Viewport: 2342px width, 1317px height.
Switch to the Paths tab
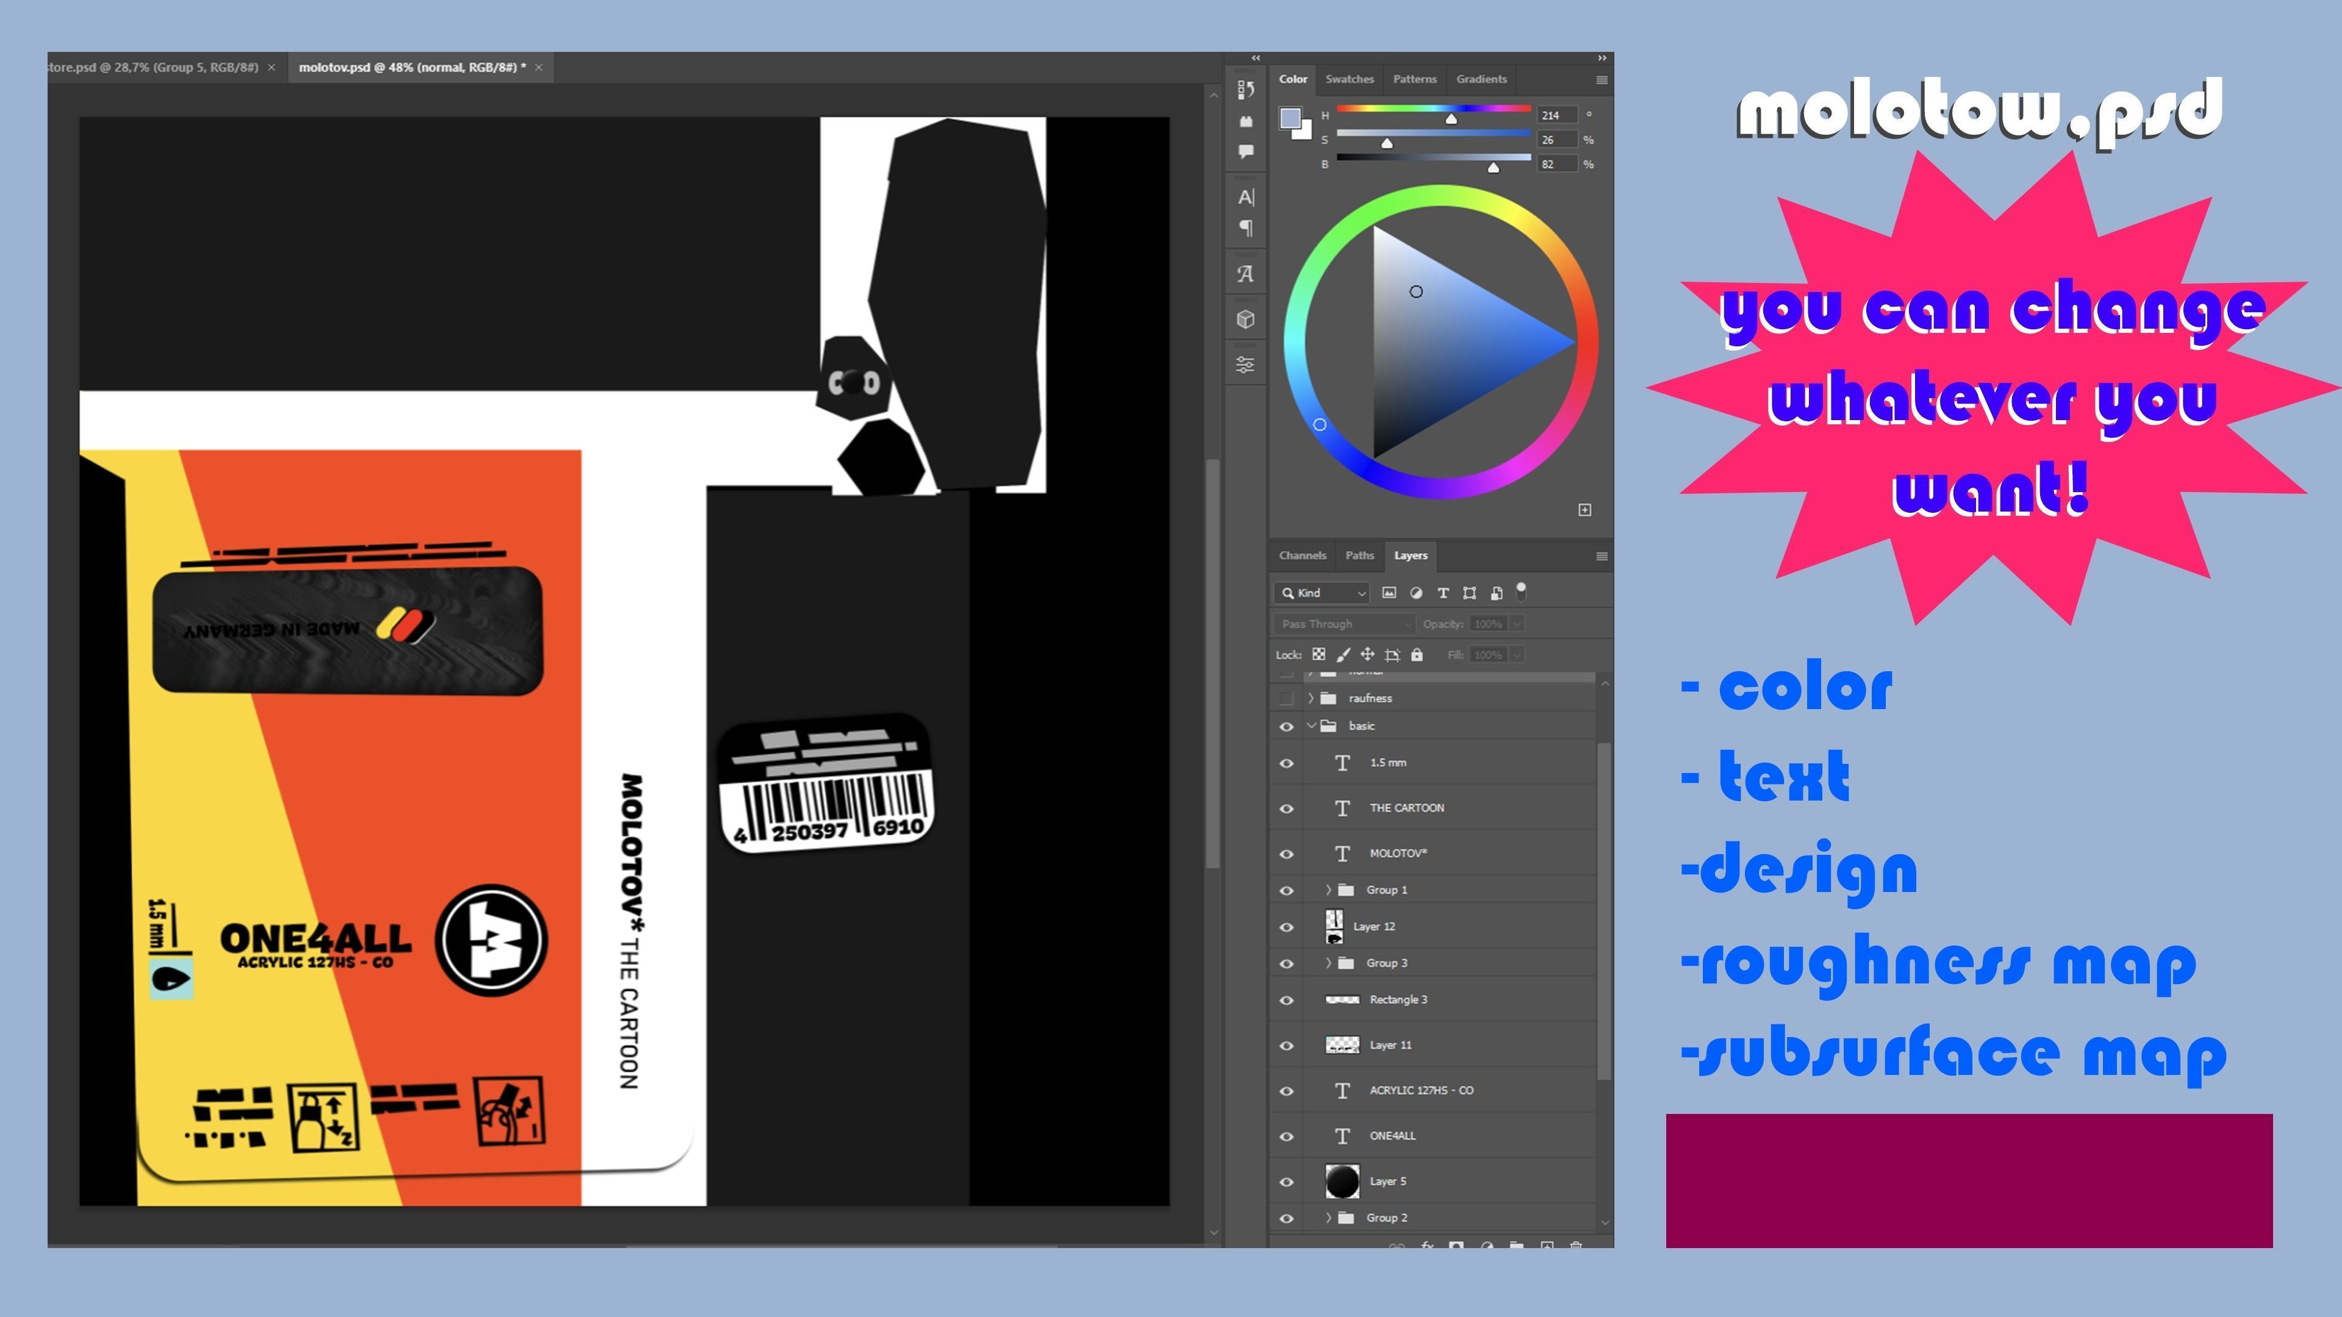pos(1359,555)
